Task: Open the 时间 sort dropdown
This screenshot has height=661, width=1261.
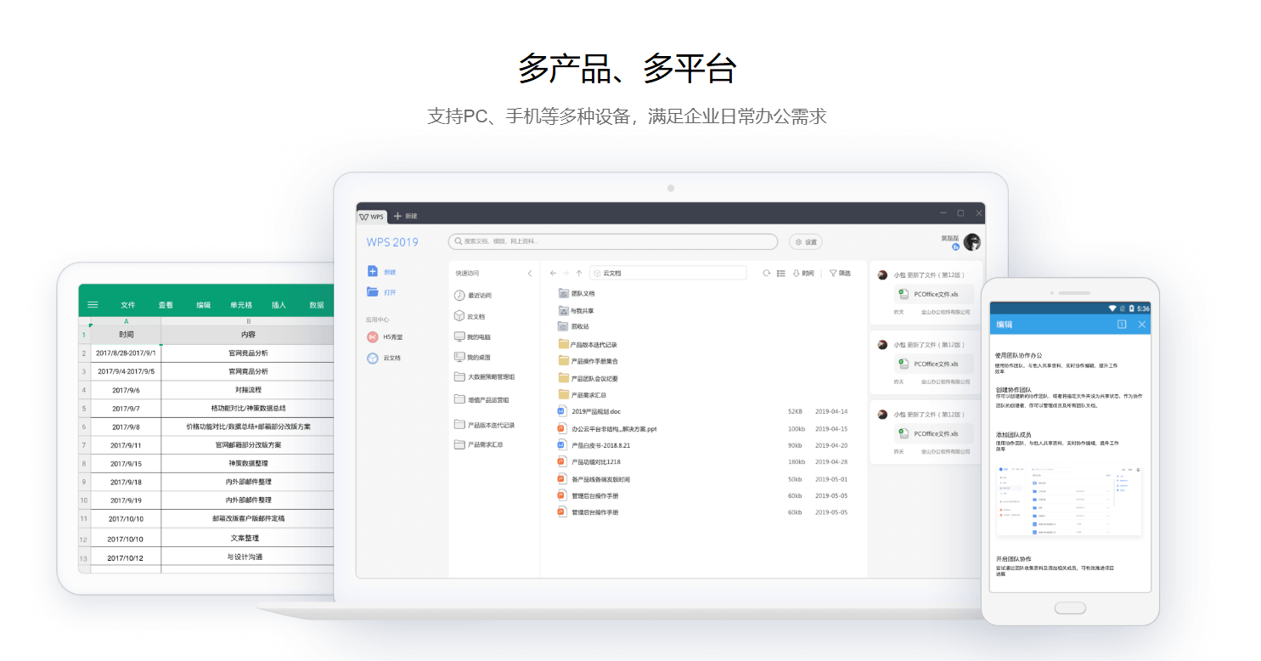Action: tap(803, 272)
